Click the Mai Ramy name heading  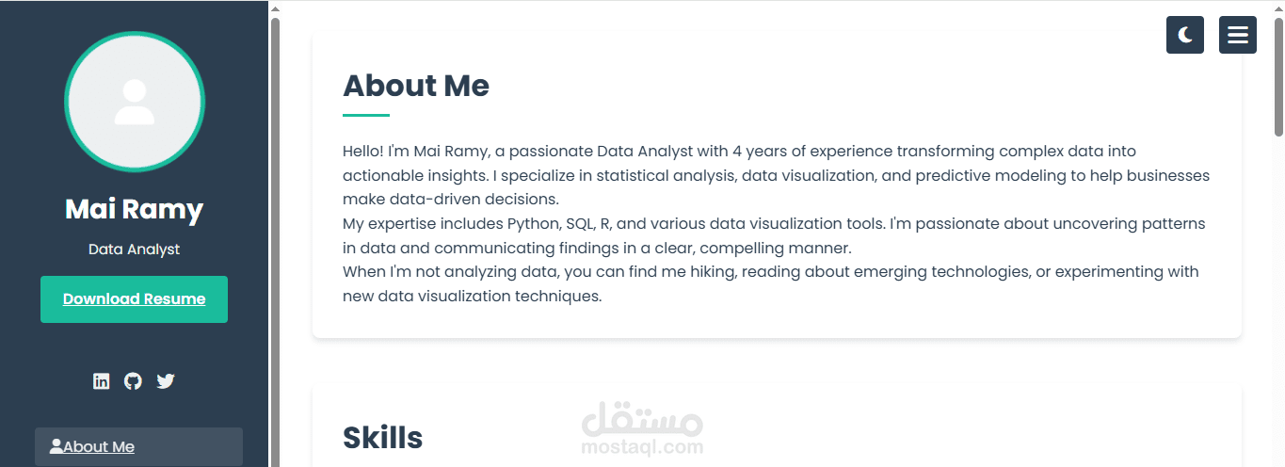pos(134,209)
